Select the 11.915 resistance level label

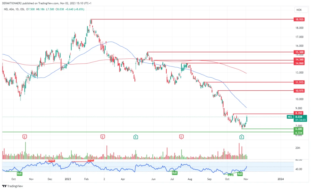pyautogui.click(x=299, y=83)
